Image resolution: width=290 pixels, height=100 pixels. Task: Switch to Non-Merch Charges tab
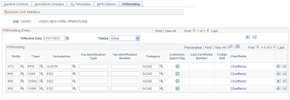pyautogui.click(x=49, y=4)
